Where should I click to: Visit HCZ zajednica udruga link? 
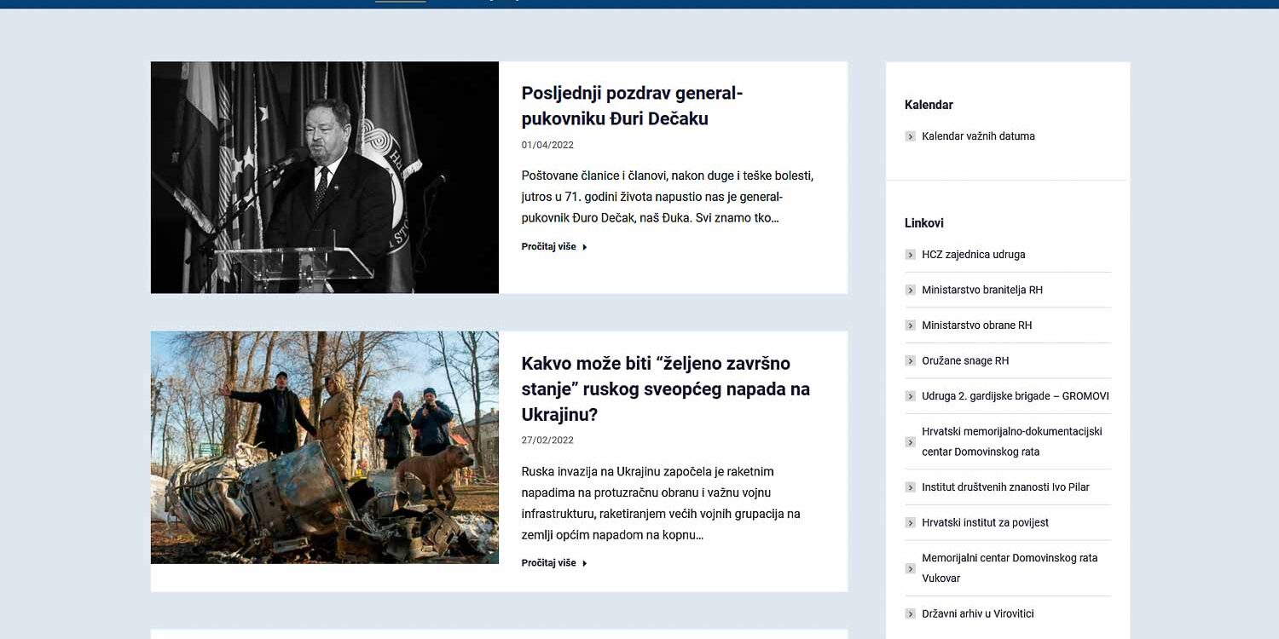[973, 255]
